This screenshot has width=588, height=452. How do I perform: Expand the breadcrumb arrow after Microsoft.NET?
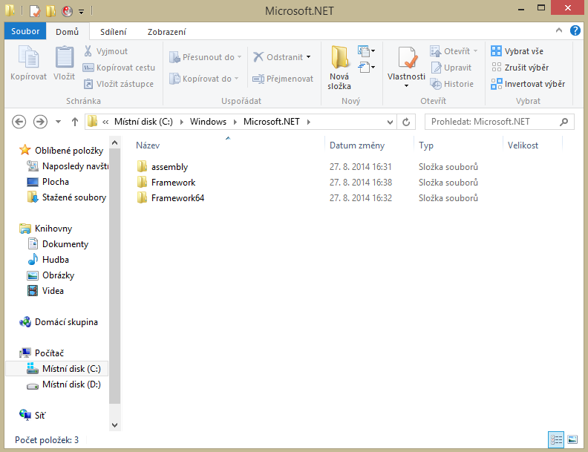coord(309,122)
